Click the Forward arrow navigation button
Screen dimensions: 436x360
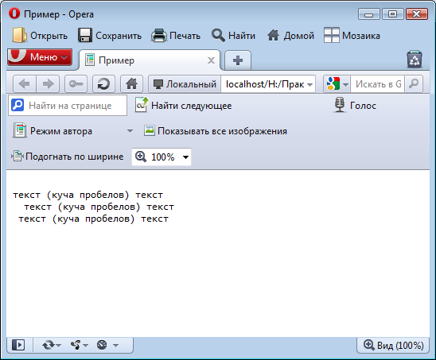(48, 83)
